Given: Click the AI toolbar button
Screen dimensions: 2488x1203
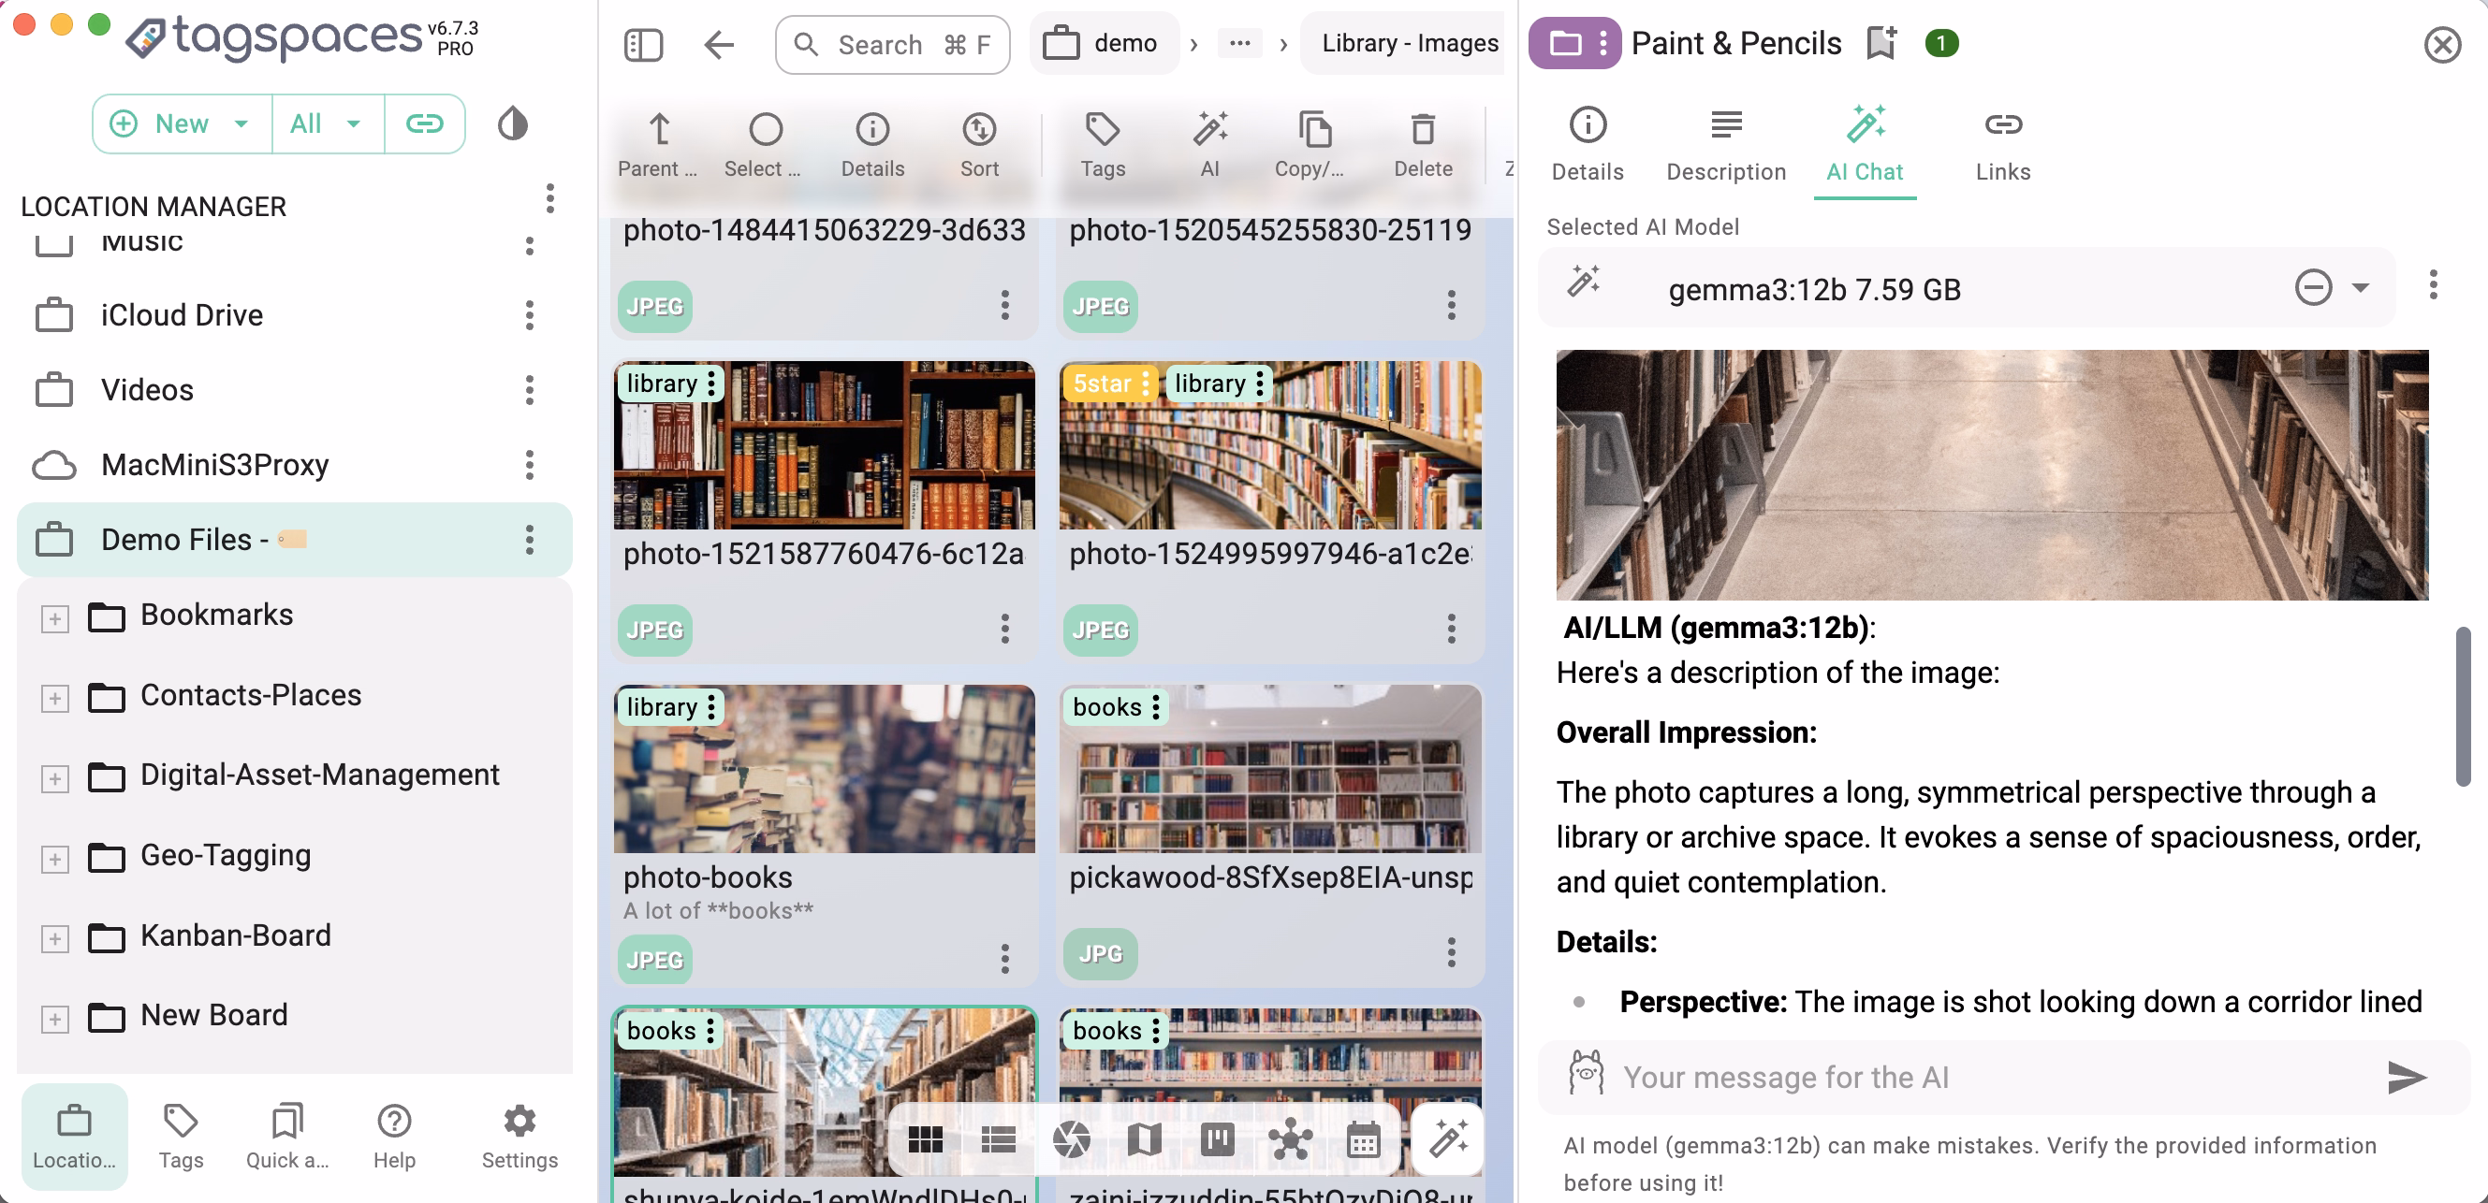Looking at the screenshot, I should (1209, 144).
